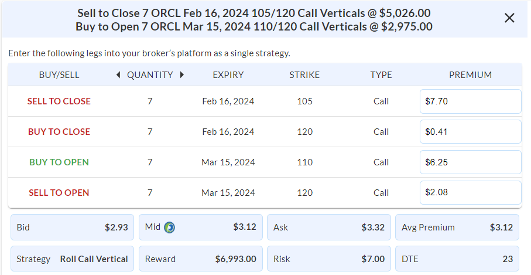This screenshot has height=275, width=531.
Task: Click the Avg Premium box
Action: tap(457, 227)
